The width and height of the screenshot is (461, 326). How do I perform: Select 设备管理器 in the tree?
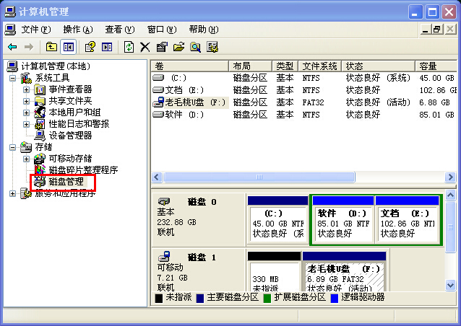[70, 136]
